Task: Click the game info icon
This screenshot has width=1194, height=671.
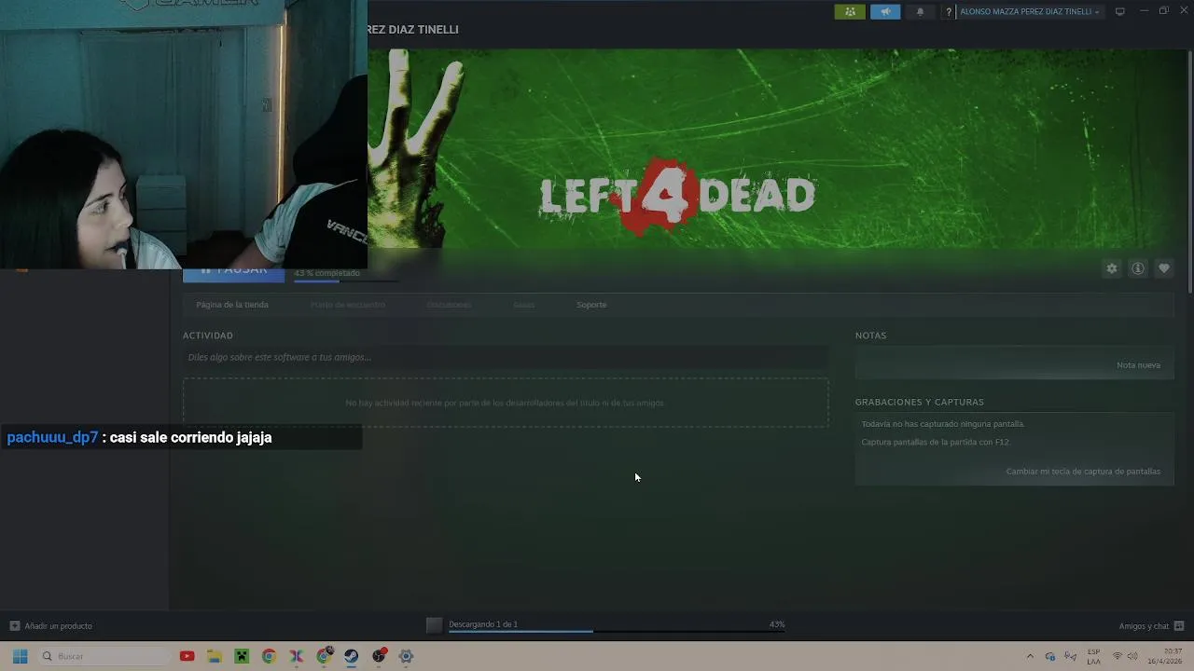Action: point(1137,268)
